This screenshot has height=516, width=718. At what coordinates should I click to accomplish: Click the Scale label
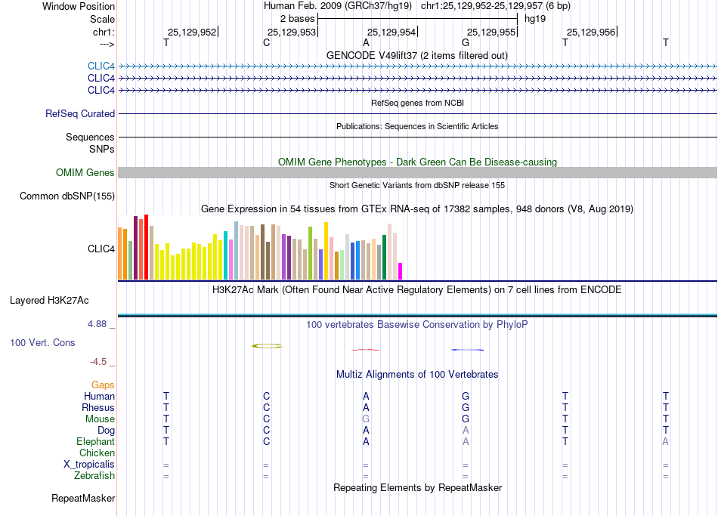(102, 19)
